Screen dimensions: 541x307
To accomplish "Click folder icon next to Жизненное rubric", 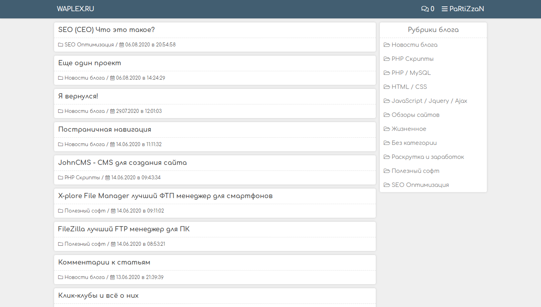I will [x=387, y=129].
